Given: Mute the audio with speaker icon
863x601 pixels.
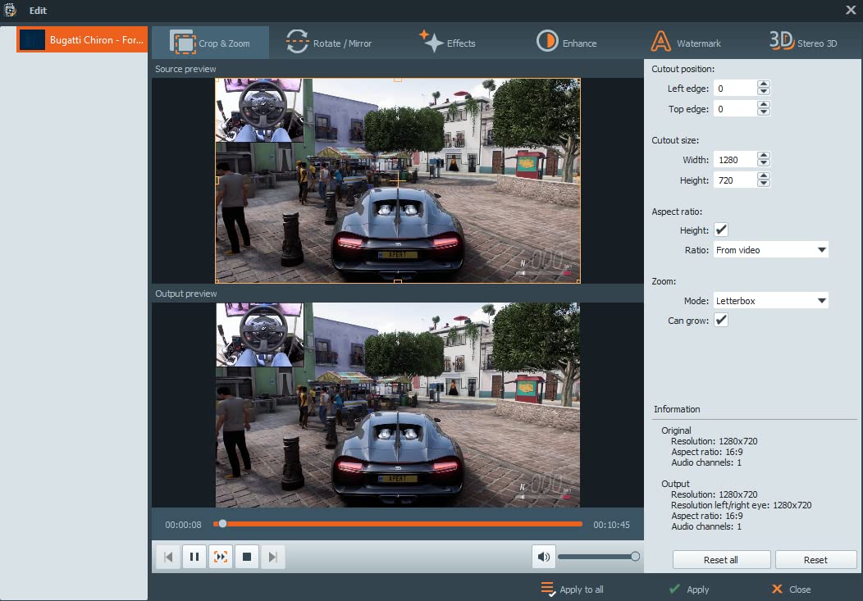Looking at the screenshot, I should [x=544, y=557].
